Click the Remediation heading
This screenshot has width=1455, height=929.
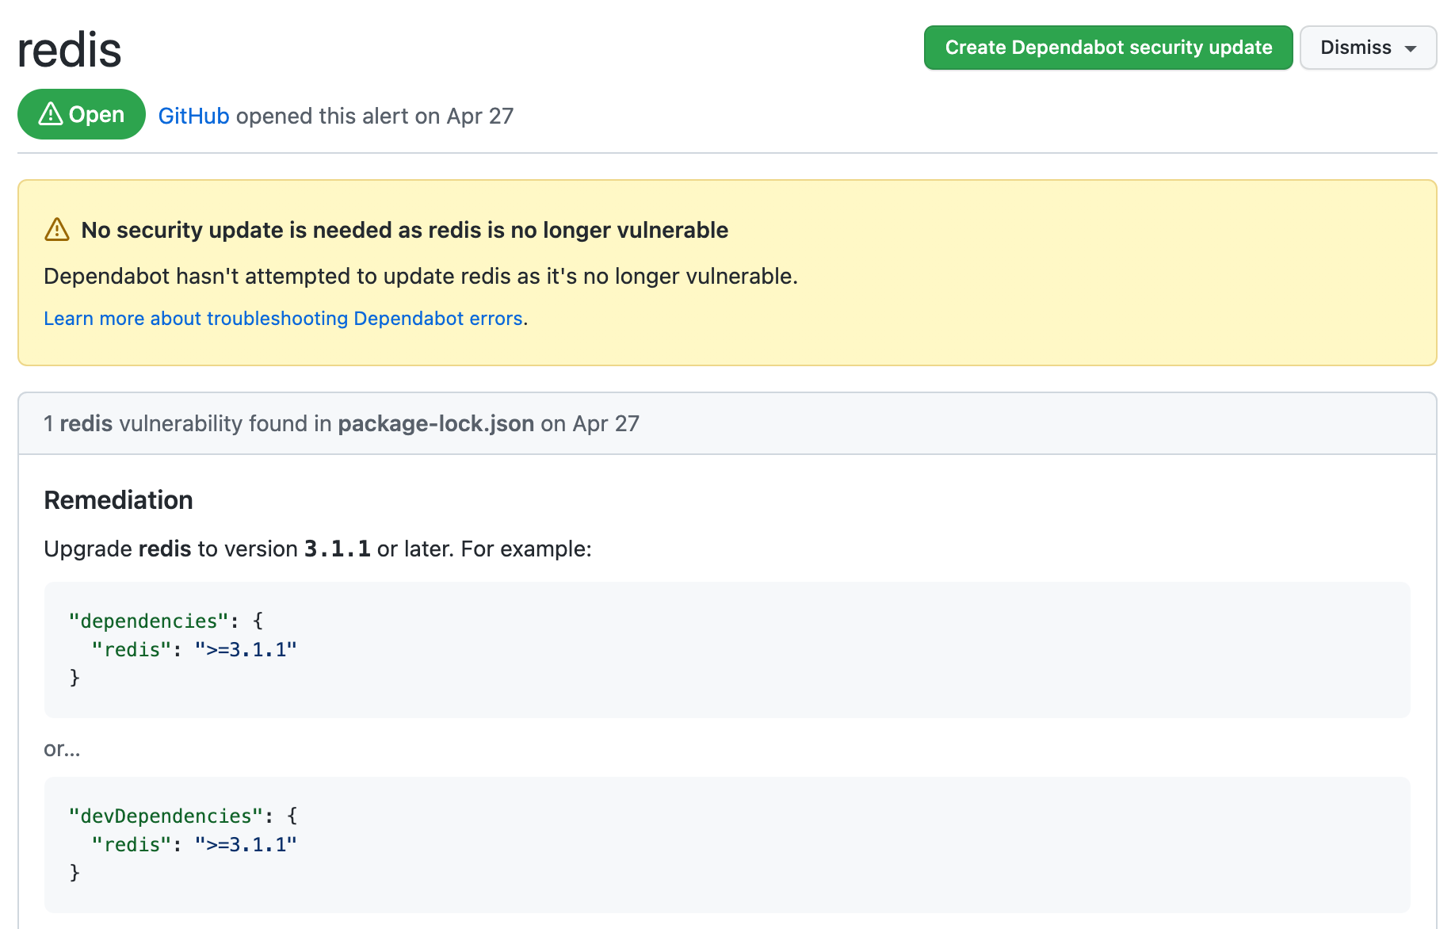118,500
